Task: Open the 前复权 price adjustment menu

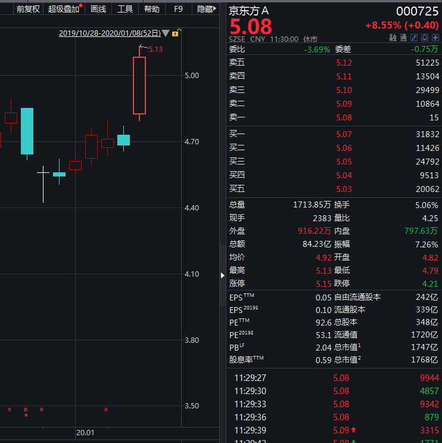Action: tap(28, 9)
